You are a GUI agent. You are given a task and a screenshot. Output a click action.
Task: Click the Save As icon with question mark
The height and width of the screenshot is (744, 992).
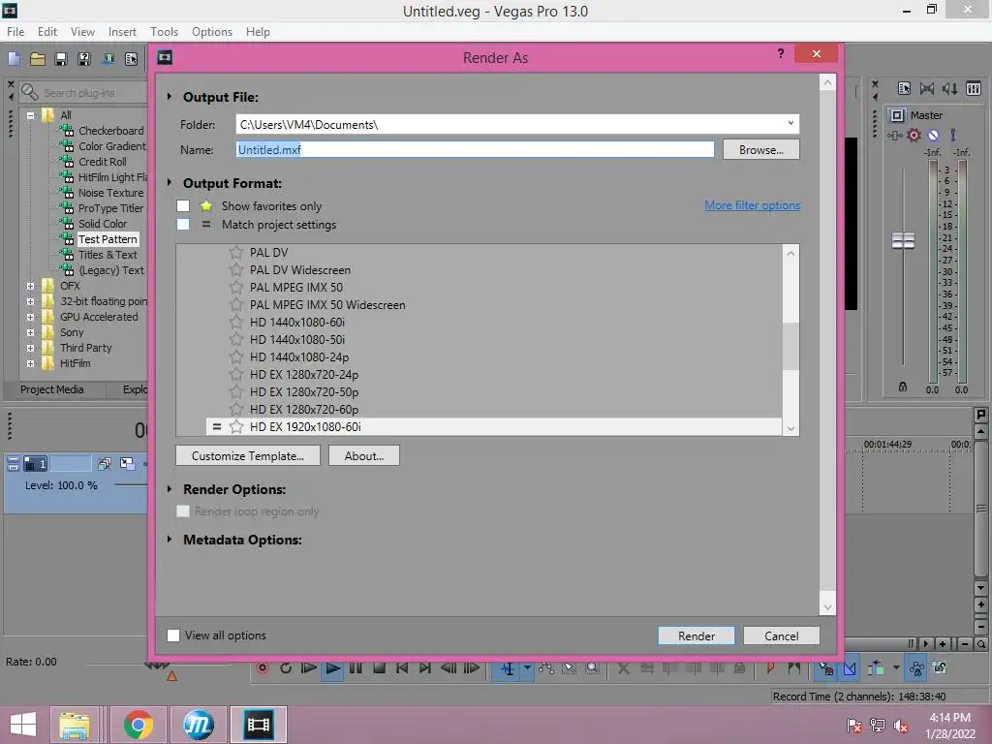pyautogui.click(x=84, y=59)
